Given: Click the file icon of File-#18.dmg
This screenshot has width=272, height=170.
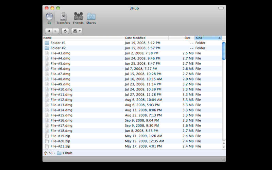Looking at the screenshot, I should [x=47, y=131].
